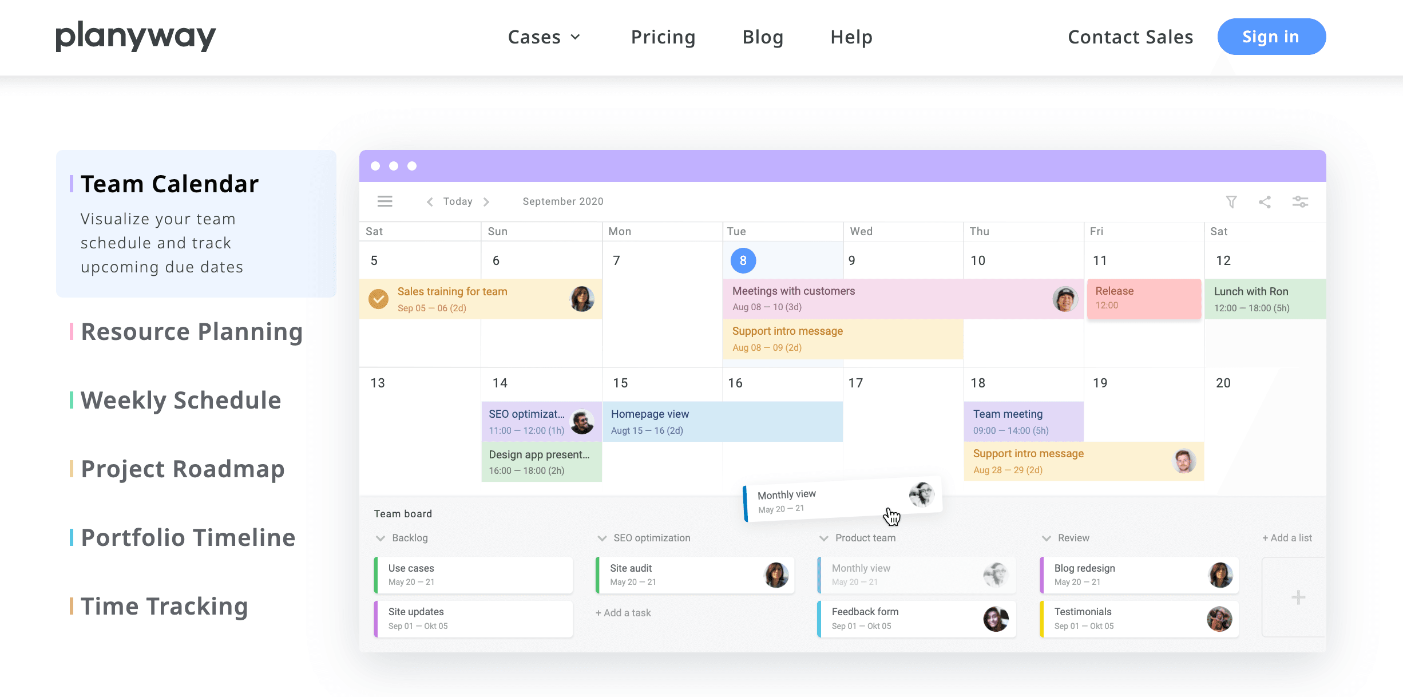Expand the Cases dropdown menu
The image size is (1403, 697).
(x=544, y=37)
